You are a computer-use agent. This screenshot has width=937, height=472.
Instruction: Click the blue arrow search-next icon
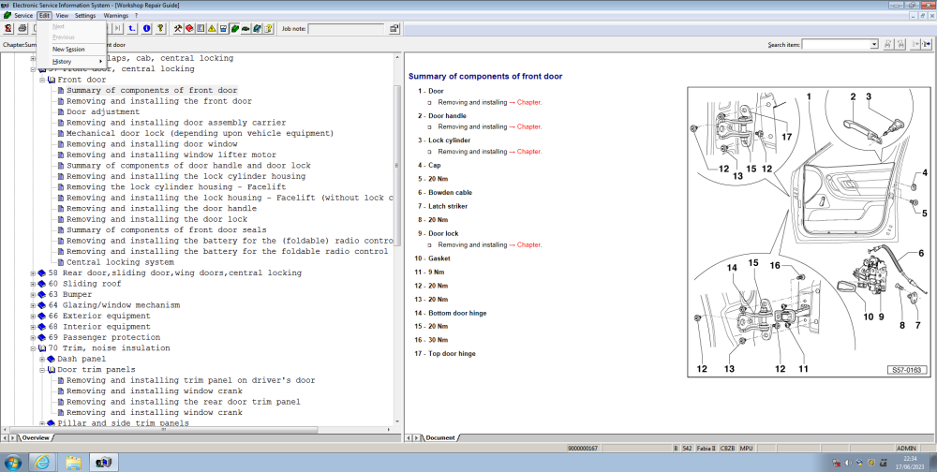[927, 44]
